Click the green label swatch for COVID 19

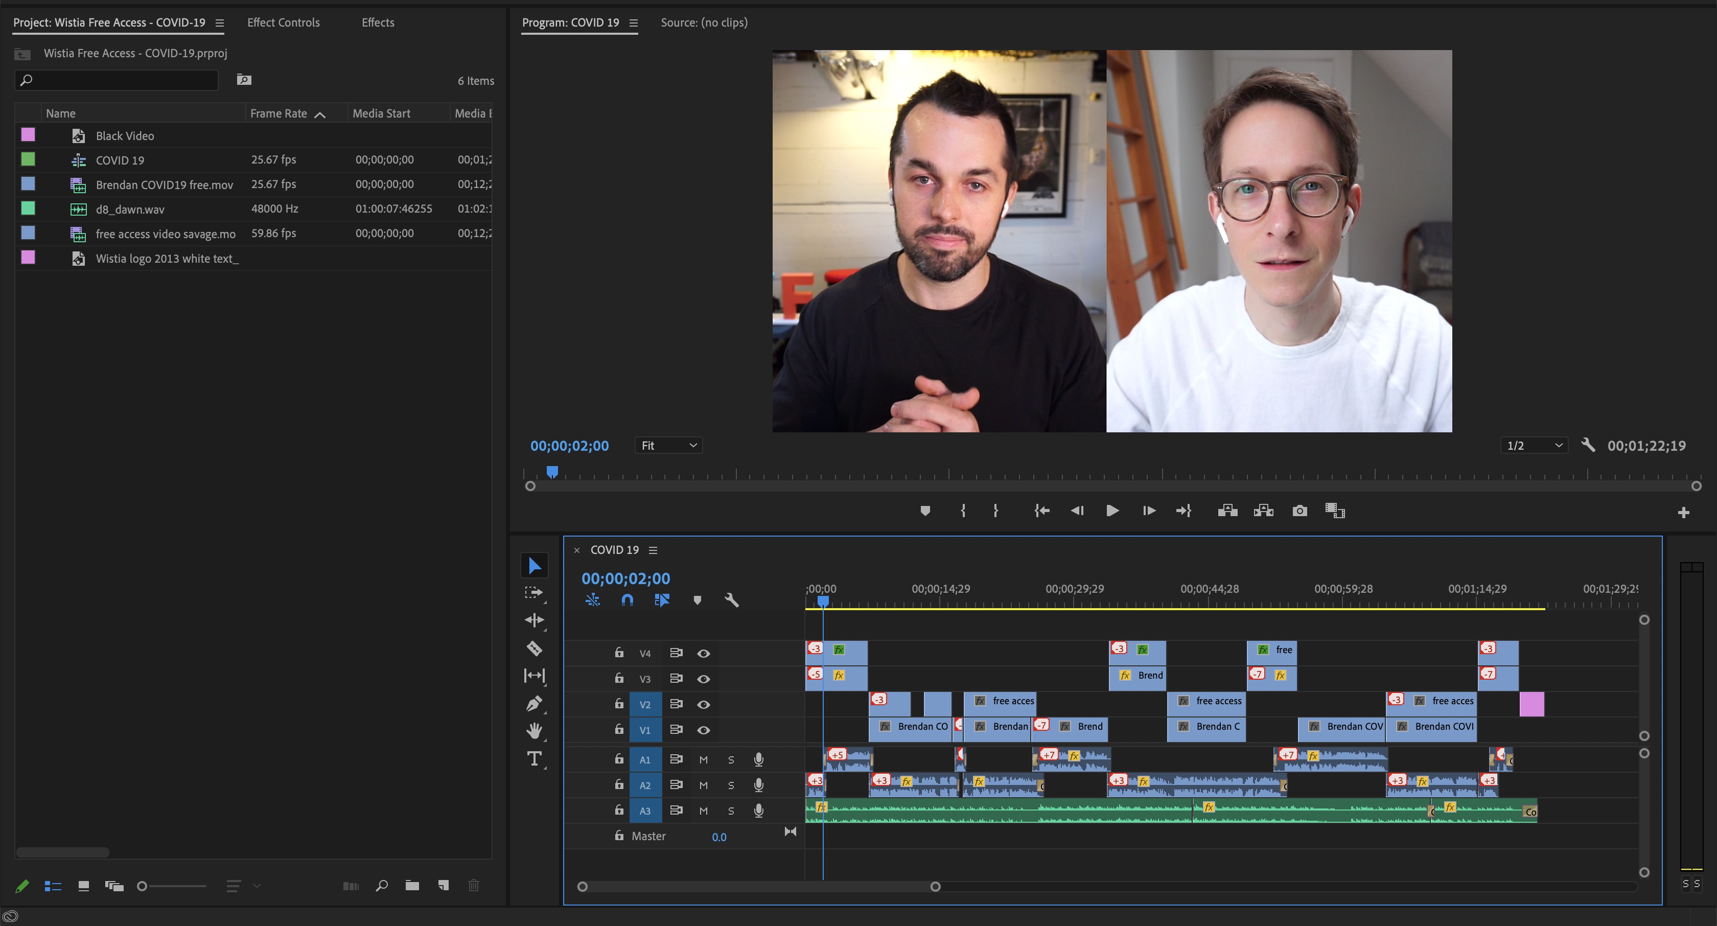coord(28,159)
